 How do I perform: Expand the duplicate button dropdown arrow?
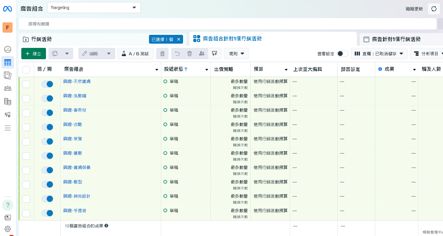pyautogui.click(x=67, y=54)
